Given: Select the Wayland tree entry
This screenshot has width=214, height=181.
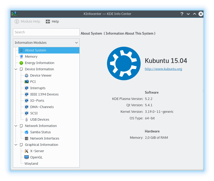Looking at the screenshot, I should coord(31,164).
